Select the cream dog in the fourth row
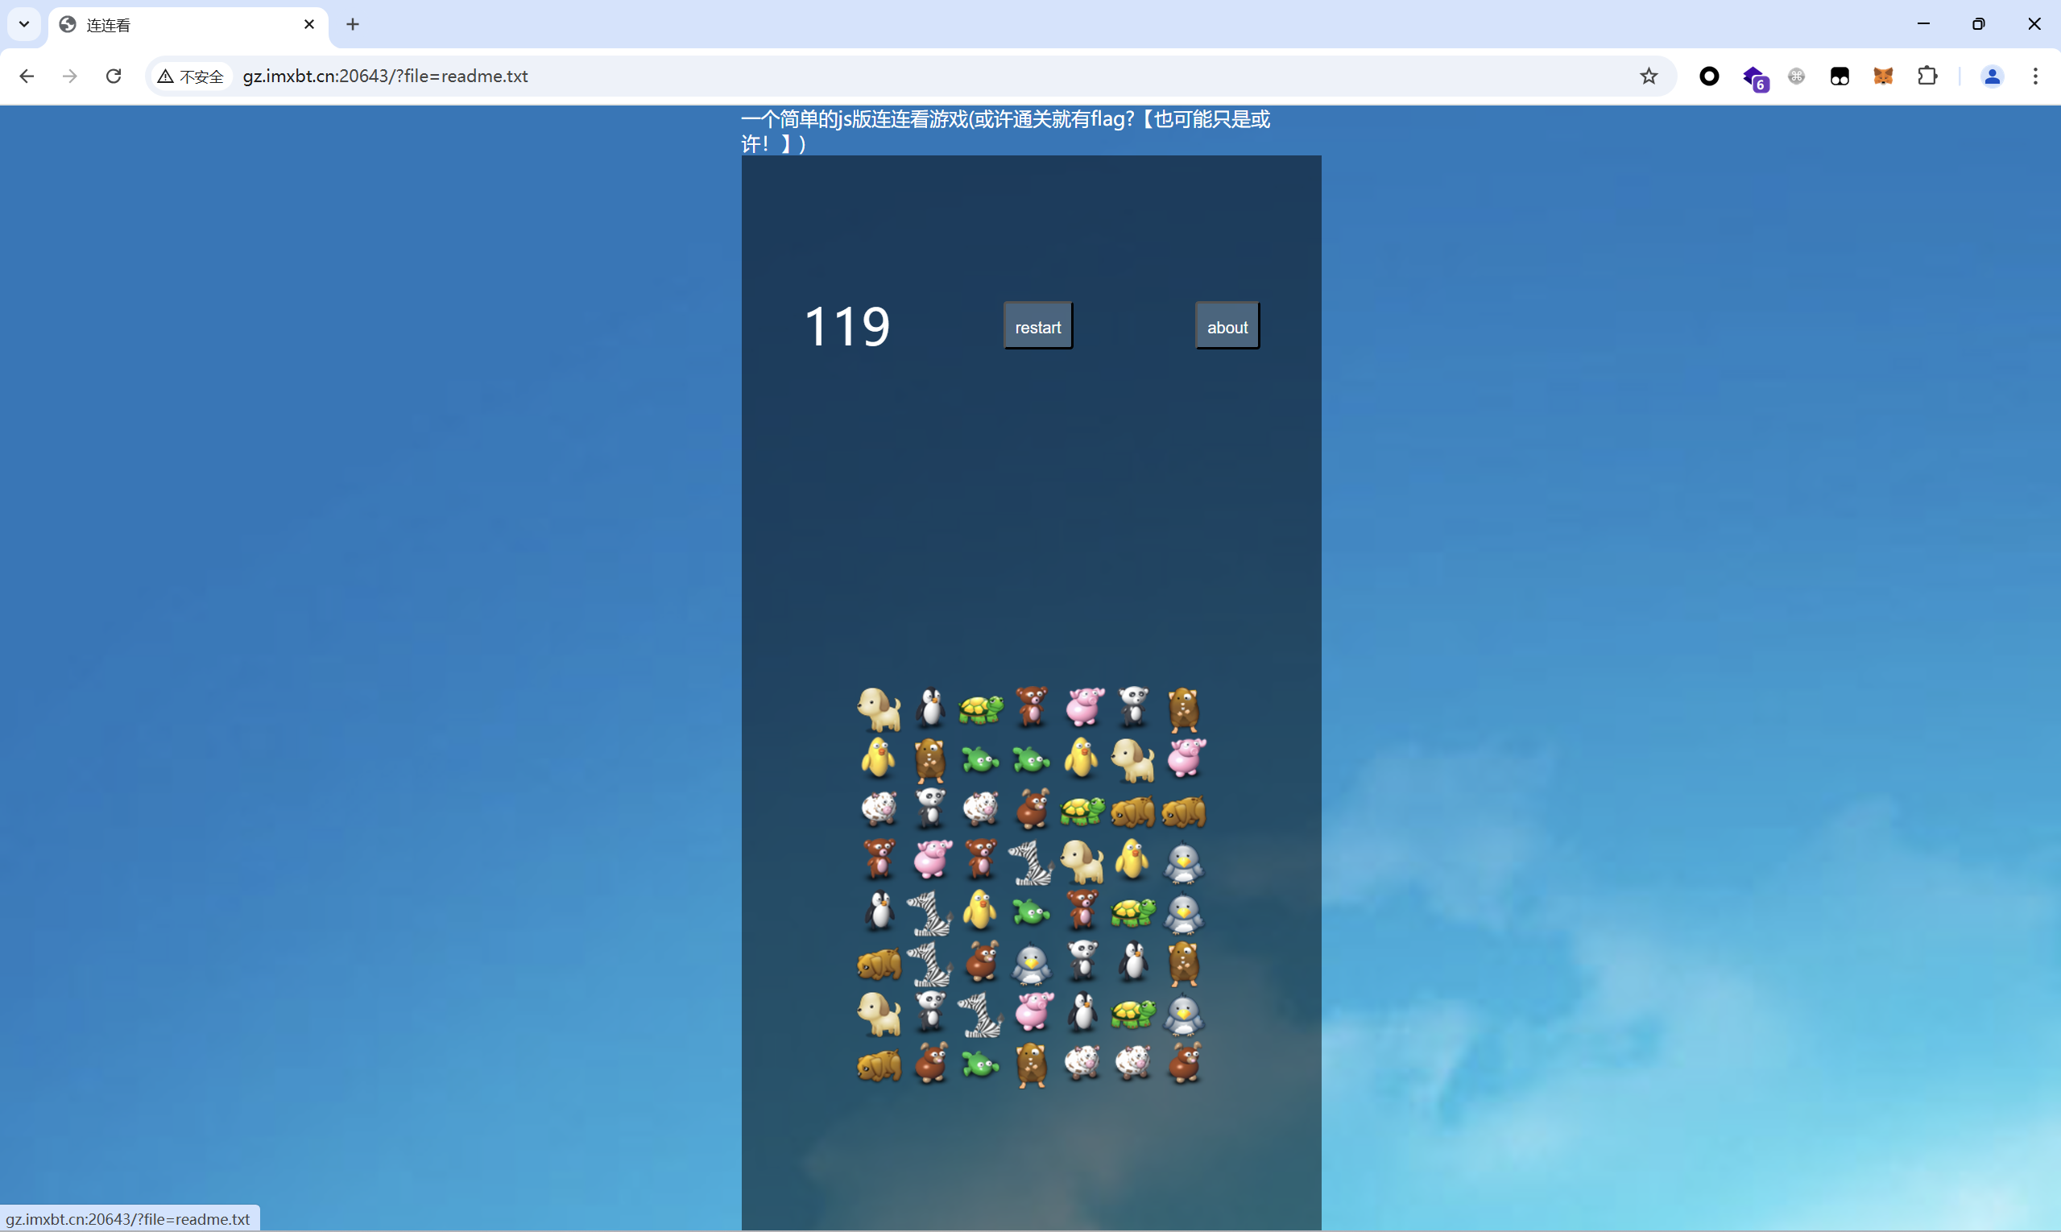2061x1232 pixels. [x=1082, y=862]
